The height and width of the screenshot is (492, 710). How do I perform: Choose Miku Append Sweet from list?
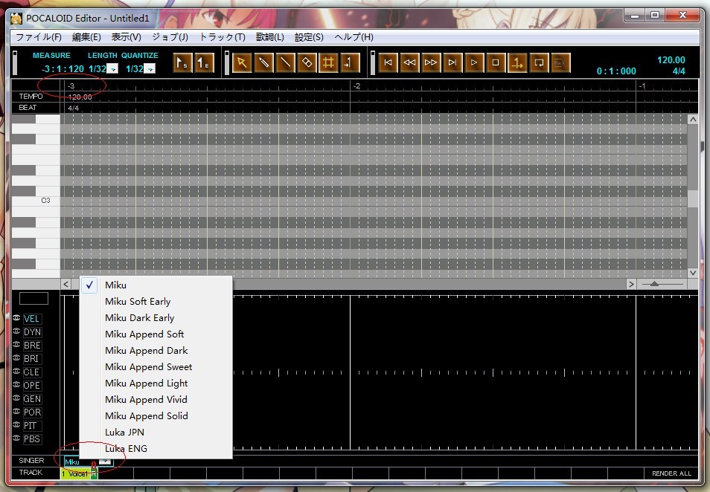coord(149,366)
